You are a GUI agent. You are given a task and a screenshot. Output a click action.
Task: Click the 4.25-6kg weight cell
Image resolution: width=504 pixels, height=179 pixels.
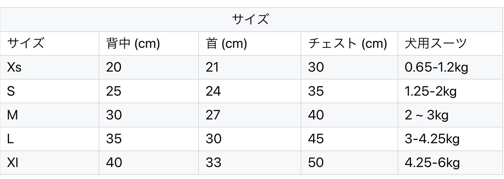(432, 163)
